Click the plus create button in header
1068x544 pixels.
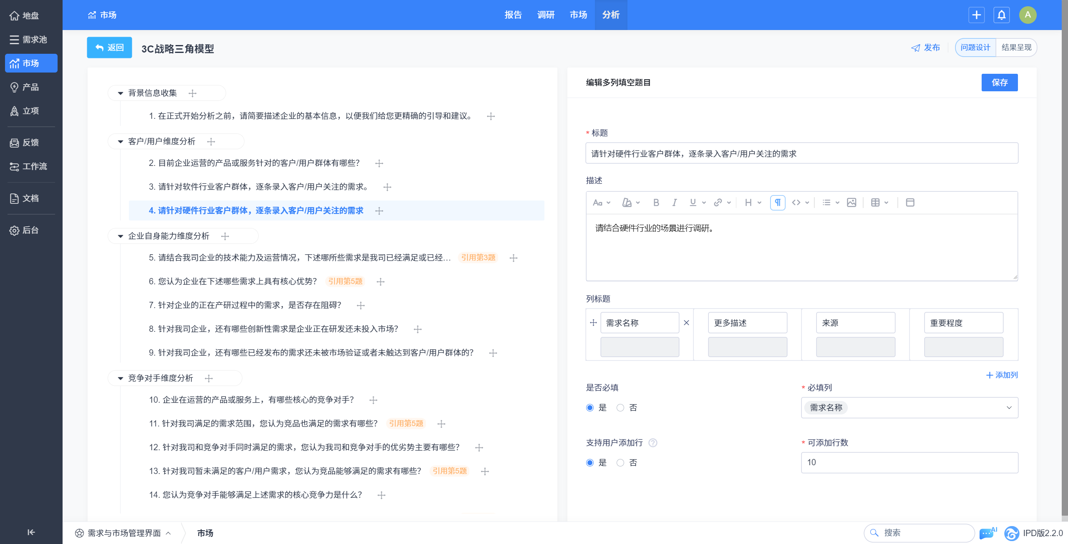click(x=976, y=15)
